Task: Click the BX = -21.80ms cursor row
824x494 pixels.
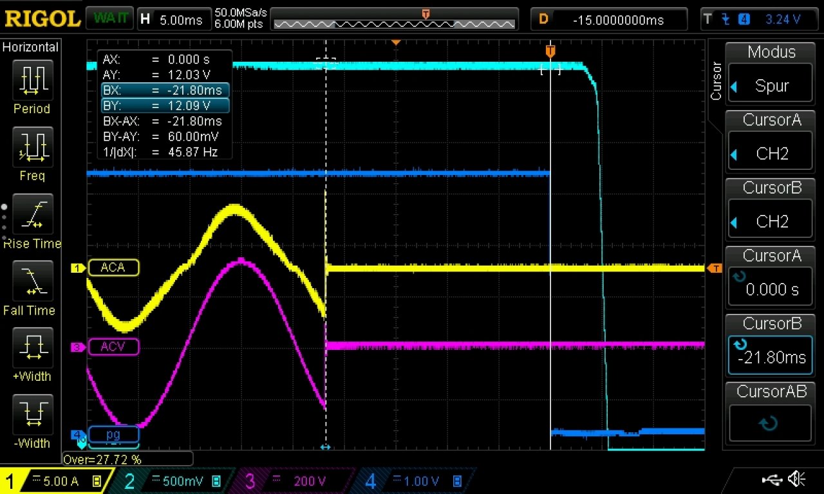Action: [165, 90]
